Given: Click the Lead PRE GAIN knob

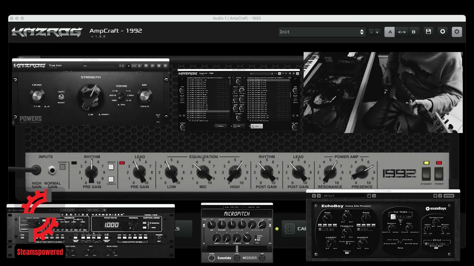Looking at the screenshot, I should click(140, 172).
